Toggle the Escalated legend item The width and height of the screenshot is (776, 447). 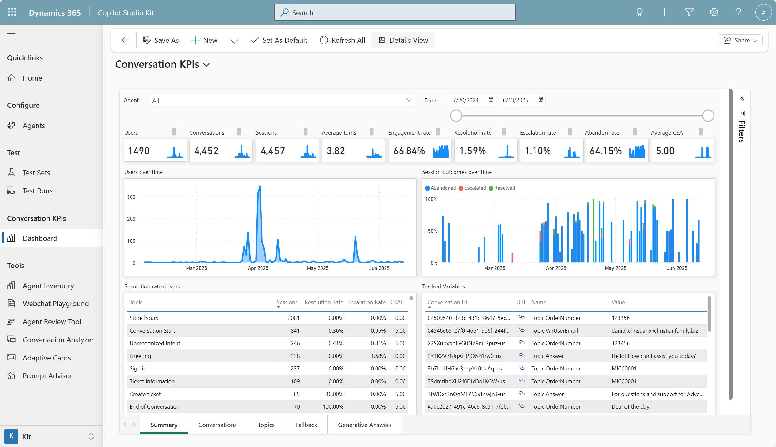click(x=472, y=188)
